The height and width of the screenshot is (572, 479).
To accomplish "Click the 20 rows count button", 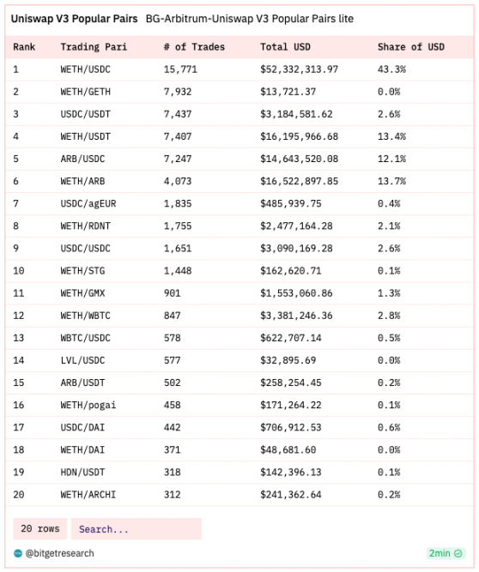I will [40, 529].
